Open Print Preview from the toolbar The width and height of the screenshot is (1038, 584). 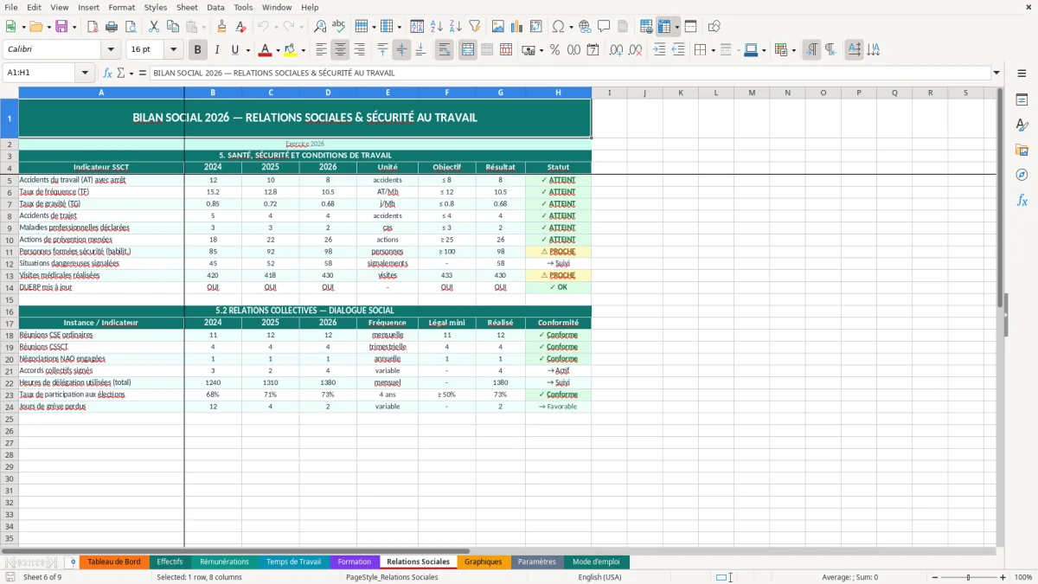(130, 27)
